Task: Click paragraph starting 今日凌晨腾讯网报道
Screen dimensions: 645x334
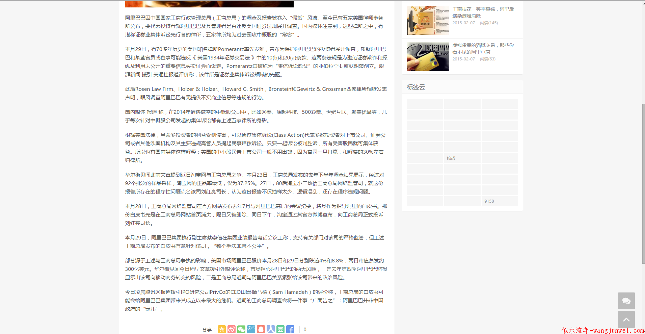Action: coord(254,301)
